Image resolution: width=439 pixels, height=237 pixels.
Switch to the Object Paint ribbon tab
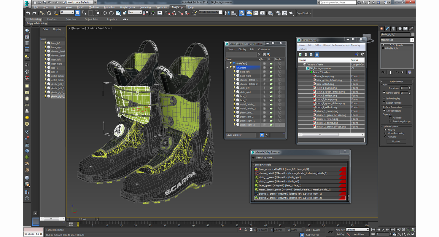coord(91,19)
